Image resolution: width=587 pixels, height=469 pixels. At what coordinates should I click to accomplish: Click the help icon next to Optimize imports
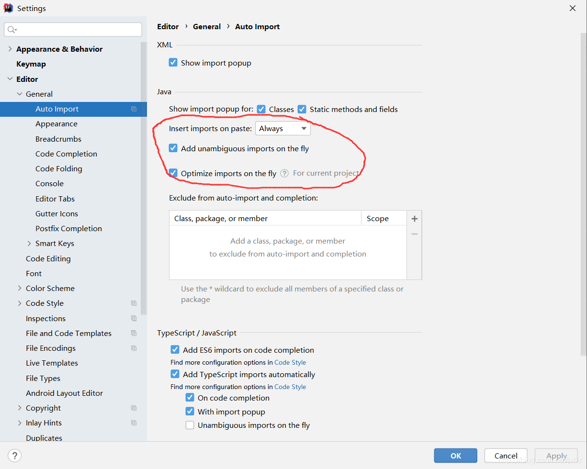(x=284, y=173)
